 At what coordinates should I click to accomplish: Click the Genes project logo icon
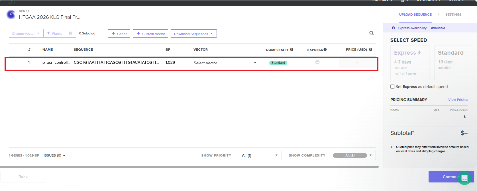point(11,14)
